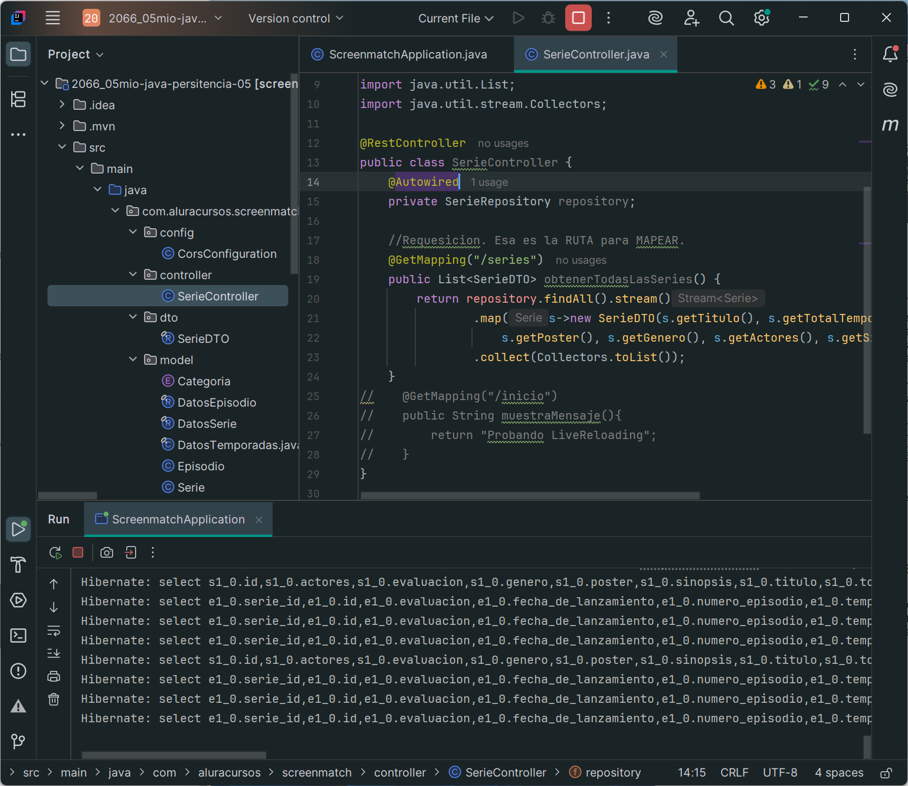
Task: Click the Run button in top toolbar
Action: (519, 18)
